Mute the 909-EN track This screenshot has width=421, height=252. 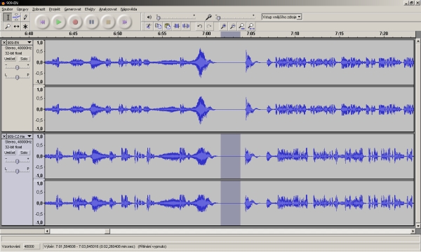[x=10, y=59]
